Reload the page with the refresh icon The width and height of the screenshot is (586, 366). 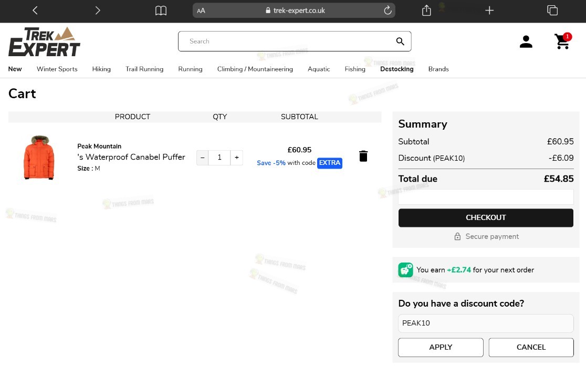coord(388,10)
